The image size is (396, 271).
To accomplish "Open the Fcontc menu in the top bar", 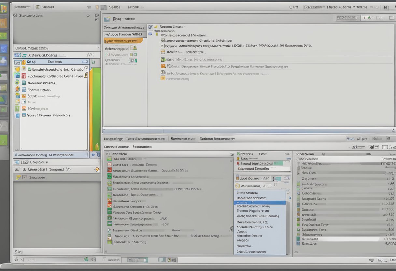I will coord(133,7).
